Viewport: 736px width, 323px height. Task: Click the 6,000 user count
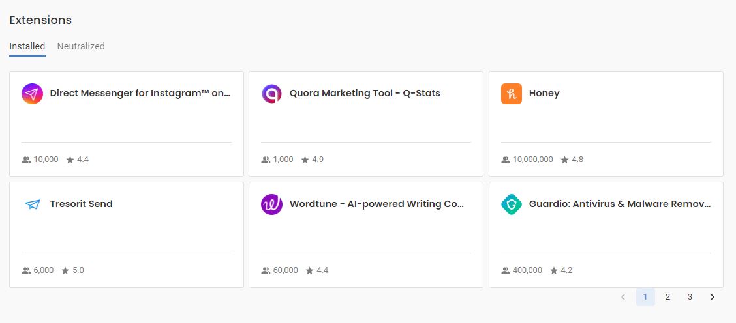tap(44, 270)
